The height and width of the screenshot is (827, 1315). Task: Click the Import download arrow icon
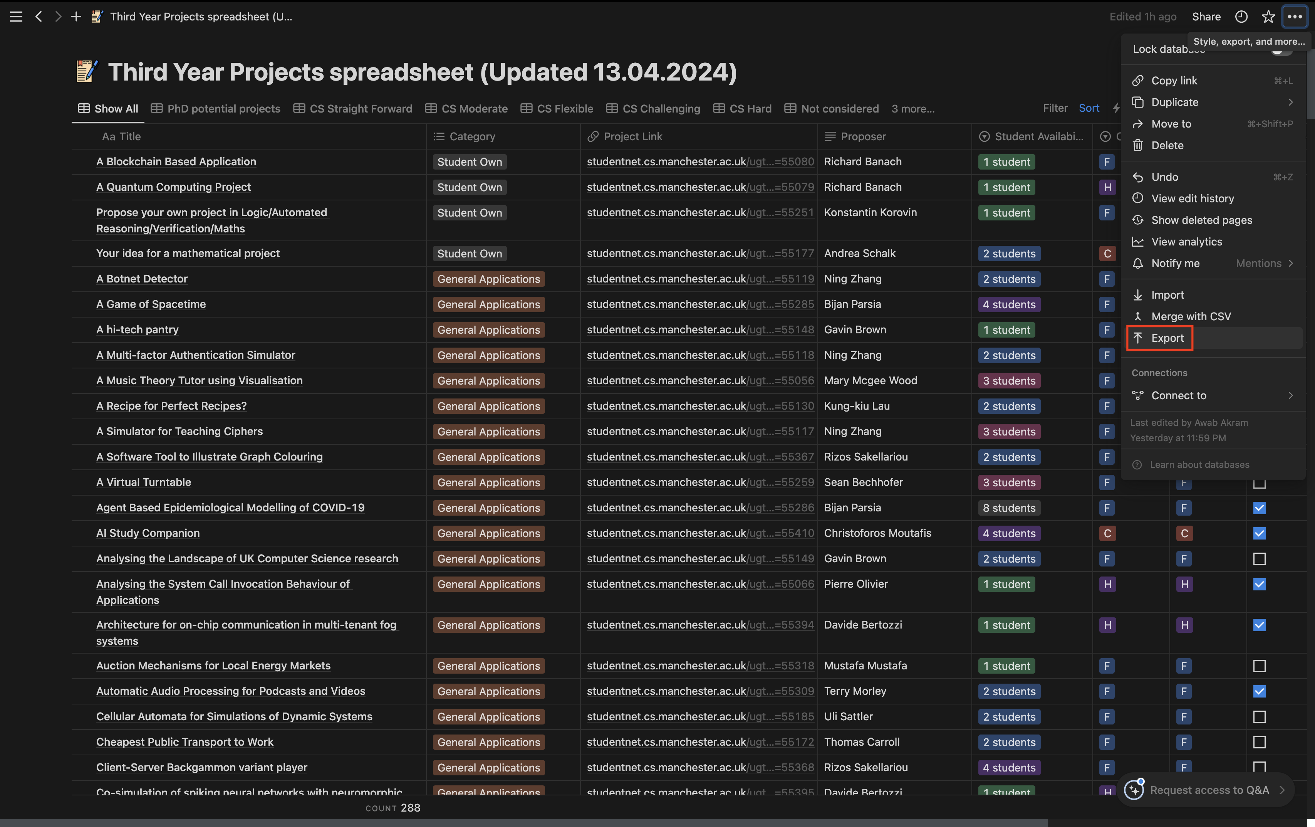click(x=1137, y=295)
